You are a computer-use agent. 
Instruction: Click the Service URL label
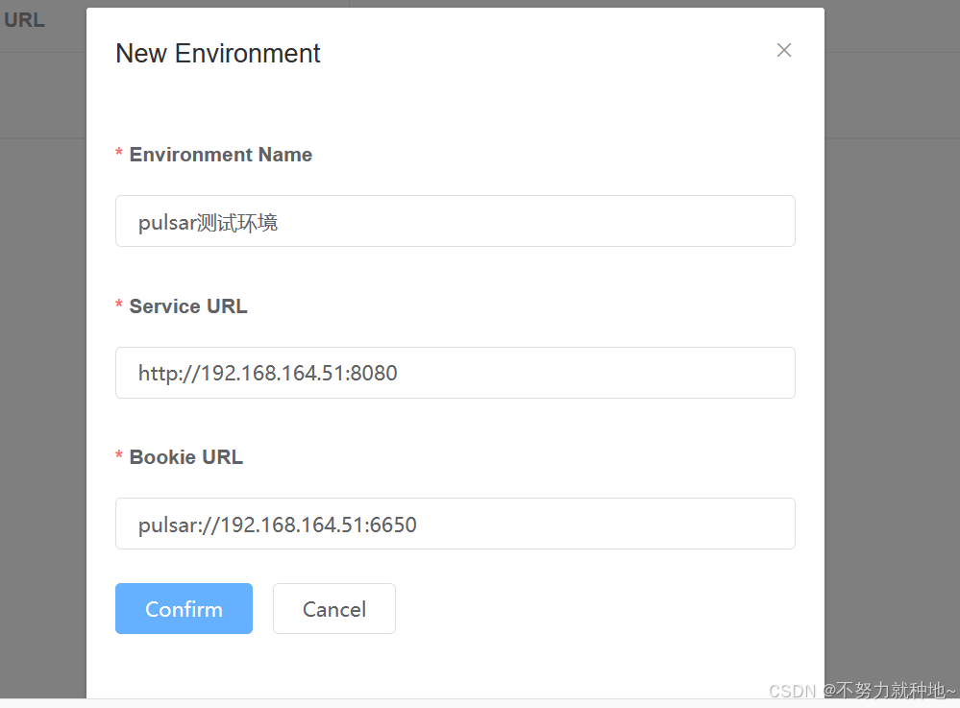pyautogui.click(x=188, y=305)
